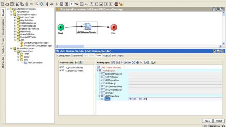The width and height of the screenshot is (226, 127).
Task: Click the help icon beside Process Data
Action: tap(81, 62)
